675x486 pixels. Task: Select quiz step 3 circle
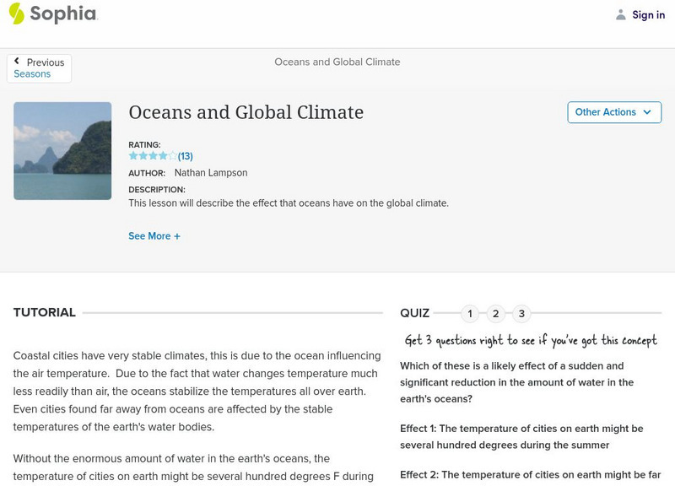[521, 313]
